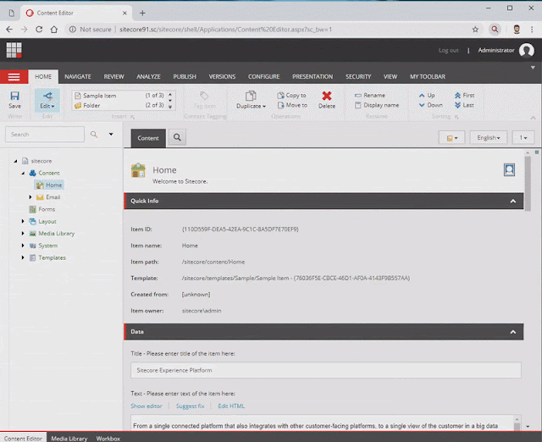This screenshot has height=442, width=542.
Task: Collapse the Data section
Action: point(513,332)
